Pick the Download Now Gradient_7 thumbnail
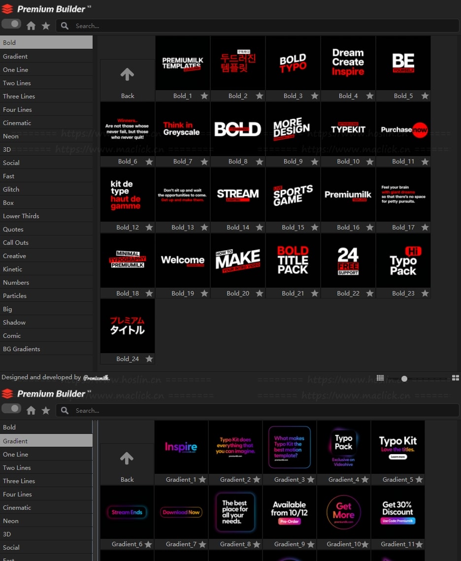 coord(181,512)
